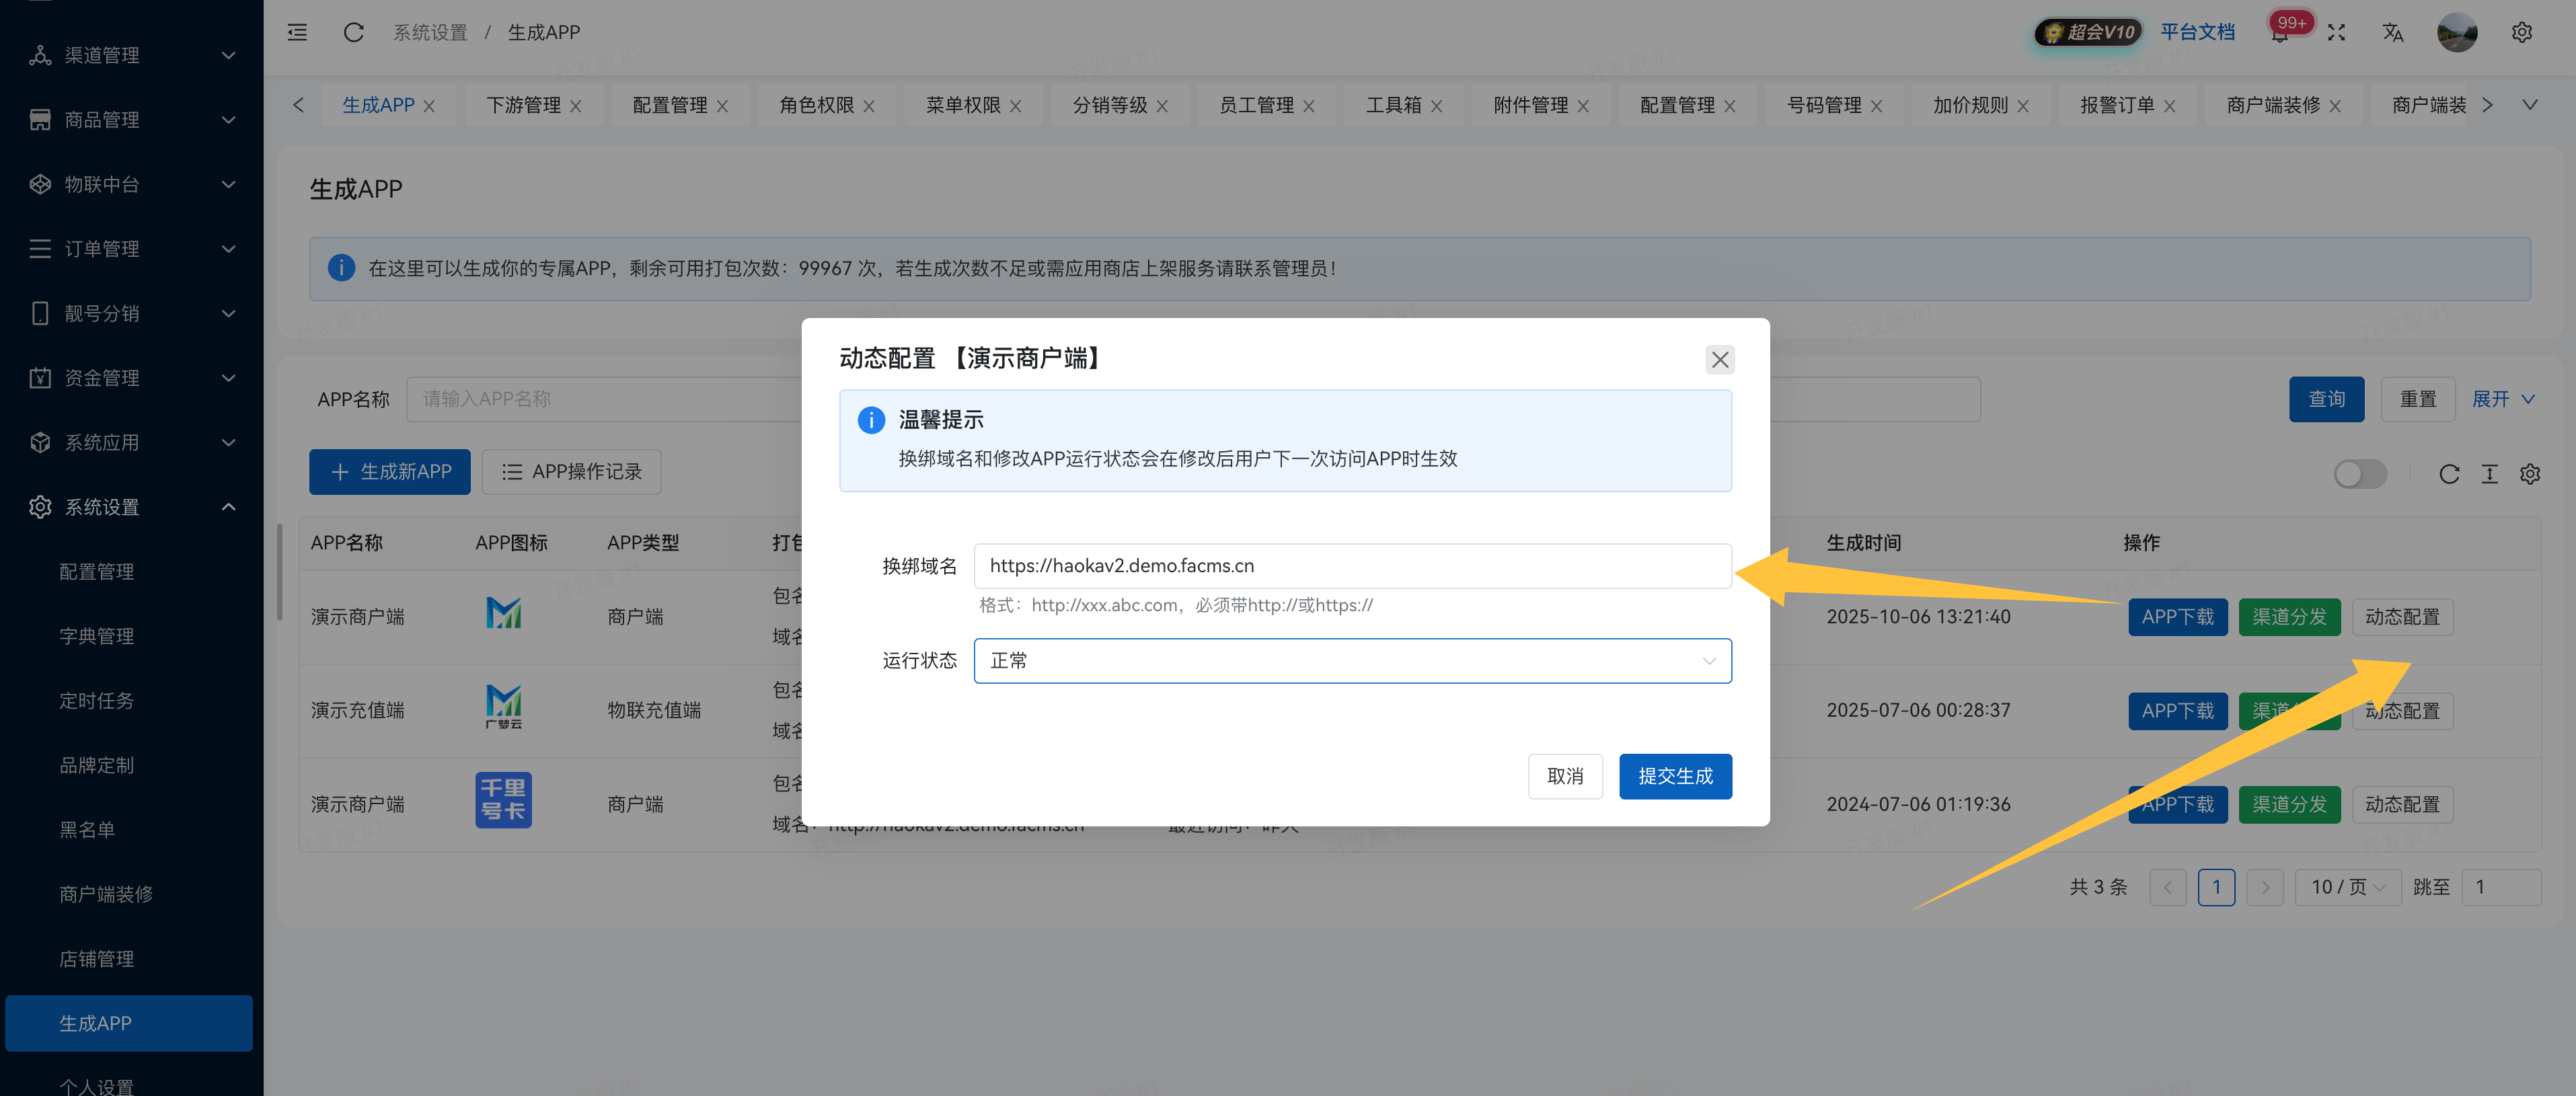Viewport: 2576px width, 1096px height.
Task: Open table column settings gear icon
Action: [x=2531, y=474]
